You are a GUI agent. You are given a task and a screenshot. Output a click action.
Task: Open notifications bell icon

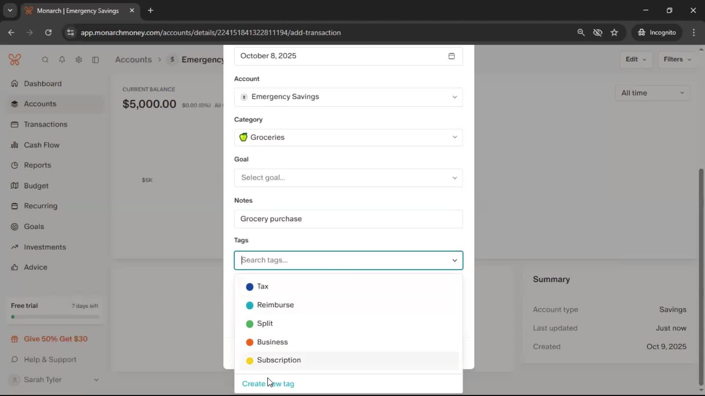[x=62, y=60]
